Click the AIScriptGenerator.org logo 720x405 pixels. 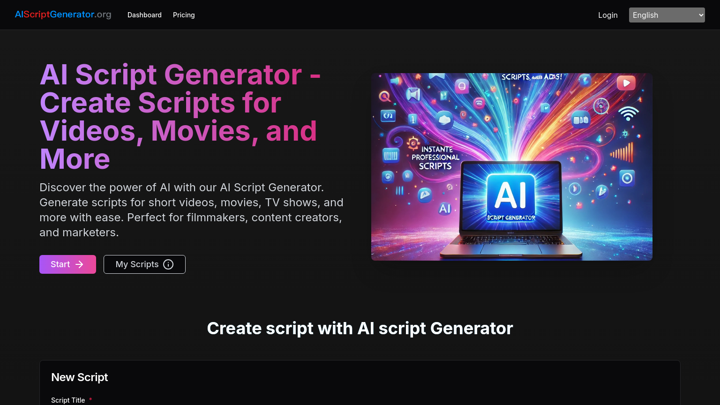63,15
